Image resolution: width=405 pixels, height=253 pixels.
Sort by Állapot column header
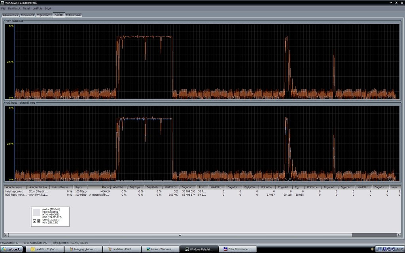(99, 187)
